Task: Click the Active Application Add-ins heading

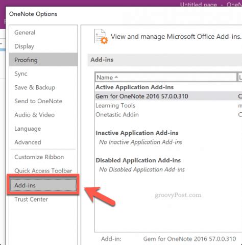Action: [135, 87]
